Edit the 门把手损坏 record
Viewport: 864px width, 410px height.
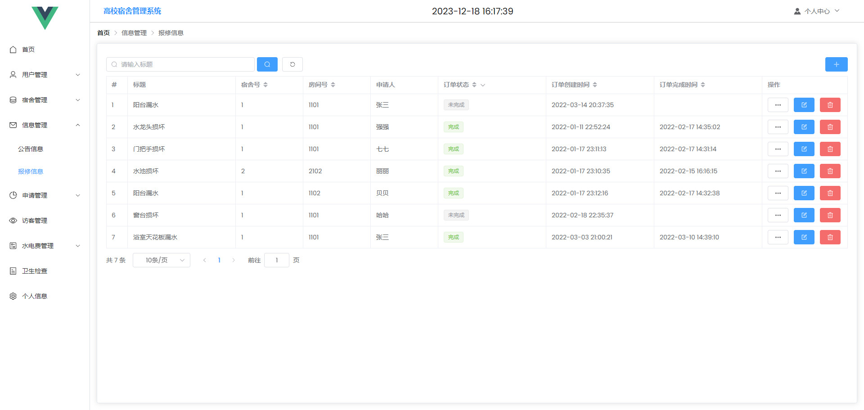click(x=804, y=149)
